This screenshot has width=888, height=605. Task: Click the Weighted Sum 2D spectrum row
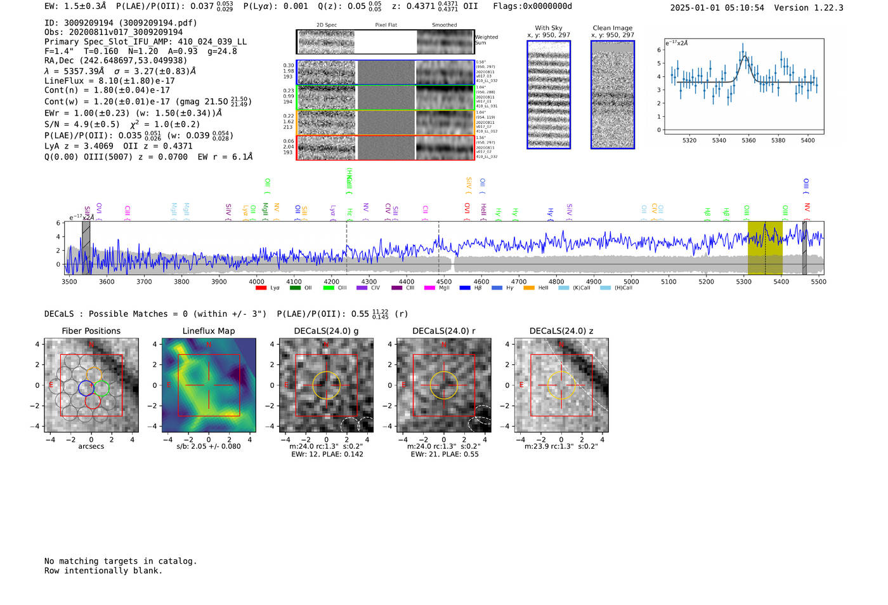tap(385, 42)
